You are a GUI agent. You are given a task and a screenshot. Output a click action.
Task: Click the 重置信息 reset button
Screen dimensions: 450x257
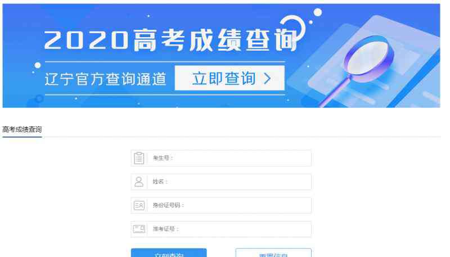coord(273,253)
